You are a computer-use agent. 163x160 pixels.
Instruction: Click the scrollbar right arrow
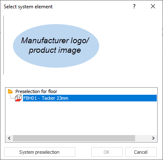coord(153,138)
